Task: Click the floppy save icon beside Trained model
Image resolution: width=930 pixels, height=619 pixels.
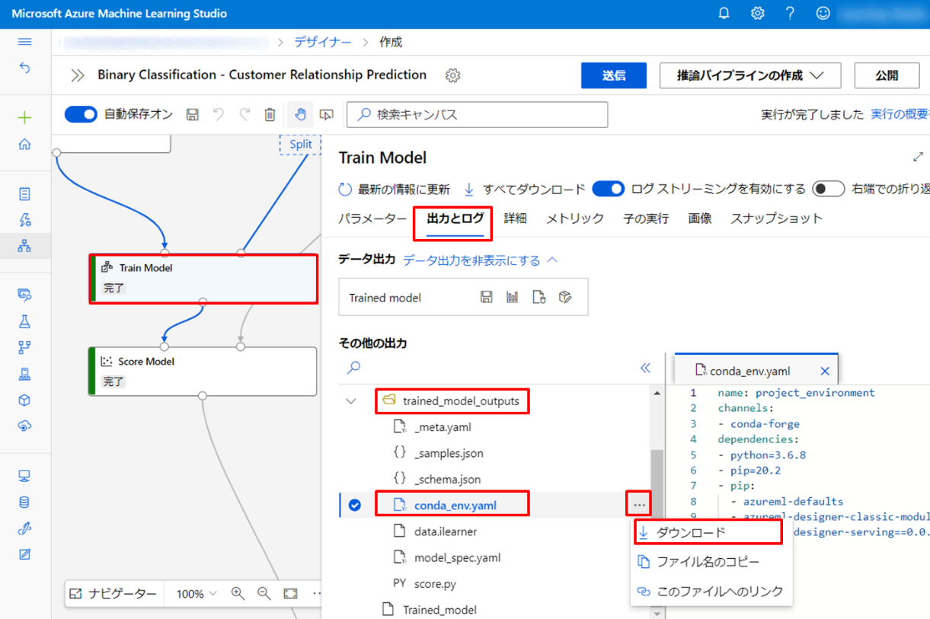Action: click(x=487, y=297)
